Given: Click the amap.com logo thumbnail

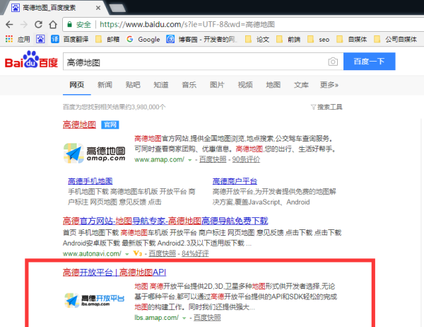Looking at the screenshot, I should (x=95, y=154).
